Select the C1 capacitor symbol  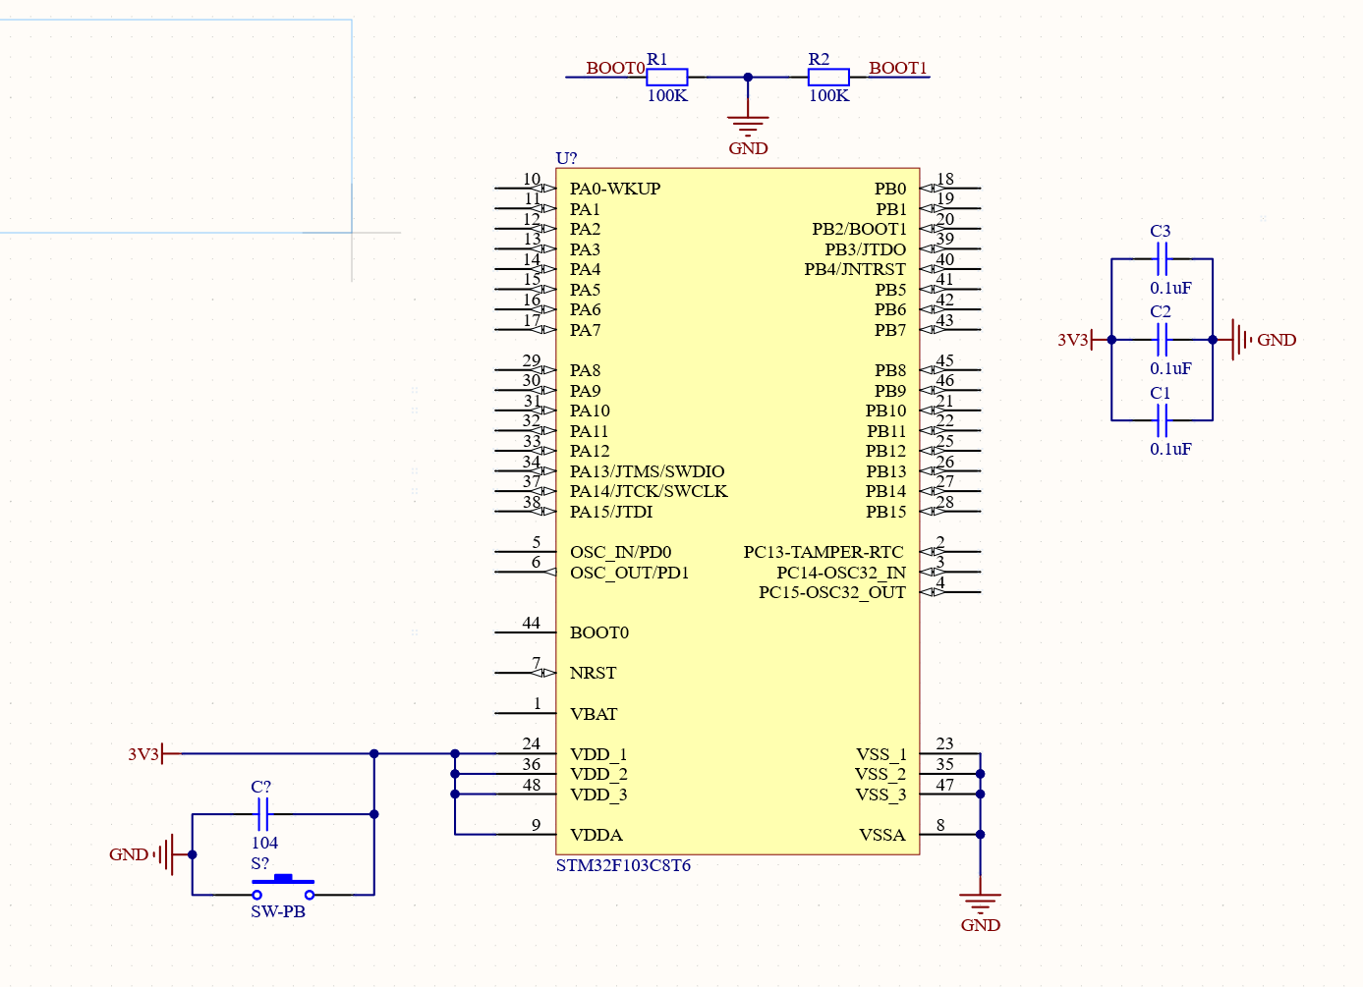click(x=1162, y=420)
